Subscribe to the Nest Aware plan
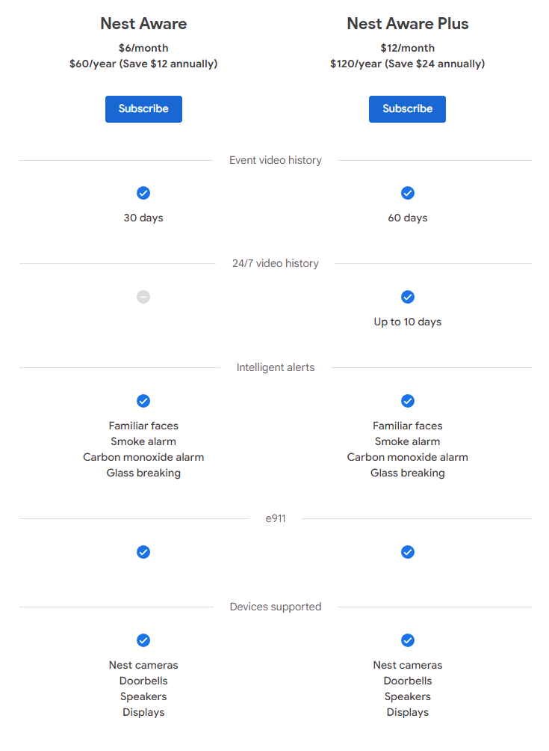Screen dimensions: 549x751 coord(143,109)
